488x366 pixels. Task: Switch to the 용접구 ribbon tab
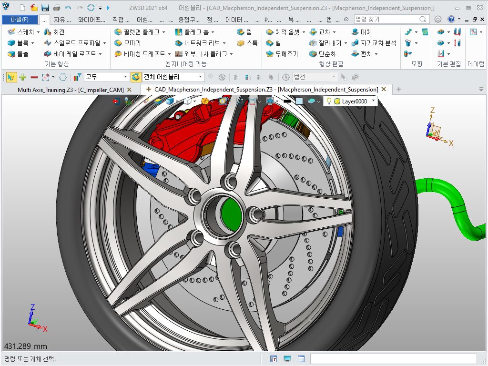(x=189, y=20)
